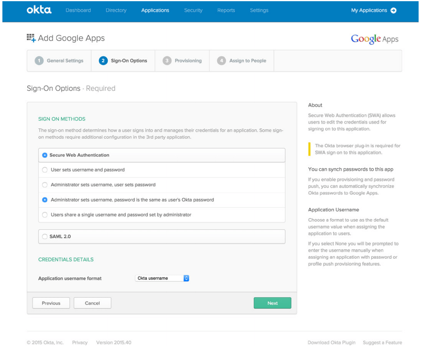This screenshot has height=359, width=421.
Task: Click step 3 circle for Provisioning
Action: pos(167,61)
